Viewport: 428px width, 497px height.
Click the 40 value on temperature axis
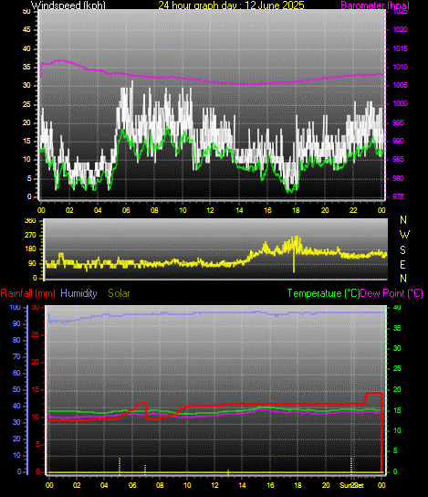coord(397,308)
